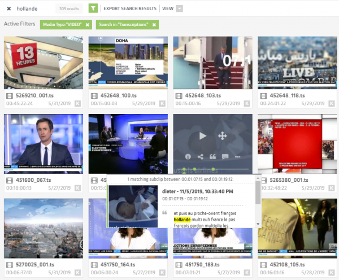Click the video icon beside 452648_103.ts
Image resolution: width=339 pixels, height=280 pixels.
179,96
